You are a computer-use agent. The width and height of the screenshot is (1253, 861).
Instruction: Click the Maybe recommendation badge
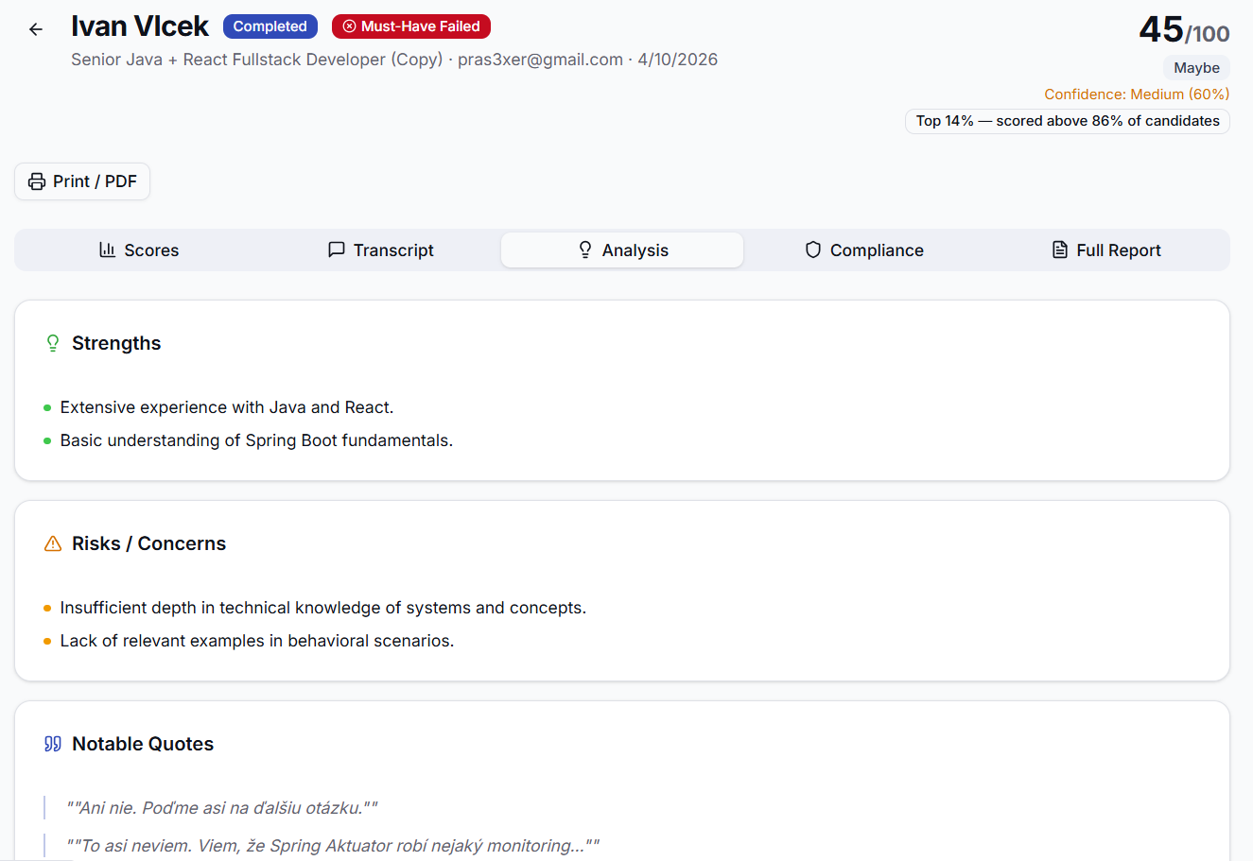(1196, 68)
